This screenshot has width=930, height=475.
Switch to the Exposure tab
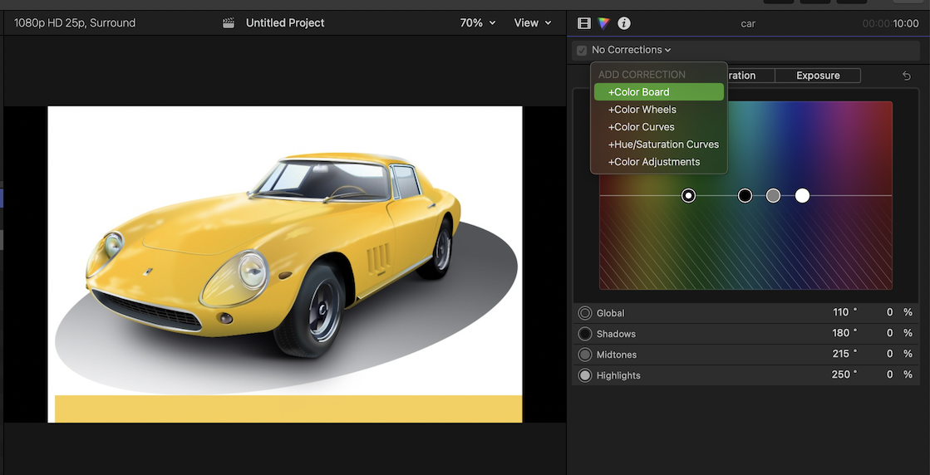(818, 76)
